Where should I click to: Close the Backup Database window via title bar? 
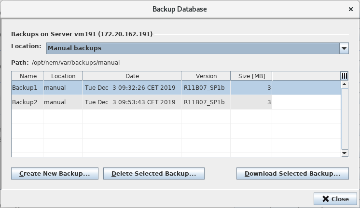[x=350, y=9]
